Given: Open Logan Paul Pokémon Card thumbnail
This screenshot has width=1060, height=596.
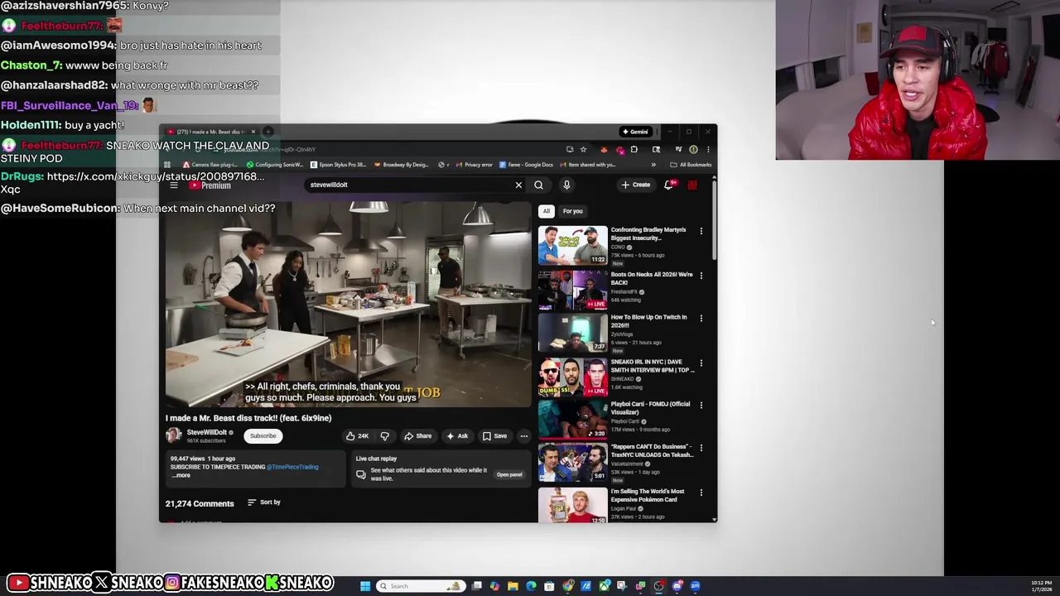Looking at the screenshot, I should pos(572,505).
